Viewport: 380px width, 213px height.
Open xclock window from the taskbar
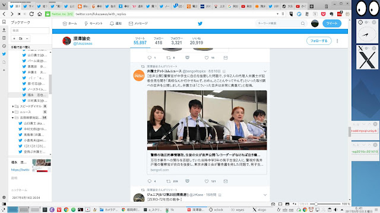[216, 209]
